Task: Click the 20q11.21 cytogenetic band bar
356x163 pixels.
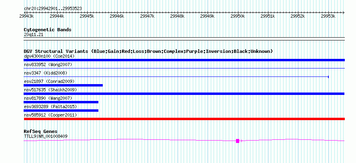Action: click(x=184, y=39)
